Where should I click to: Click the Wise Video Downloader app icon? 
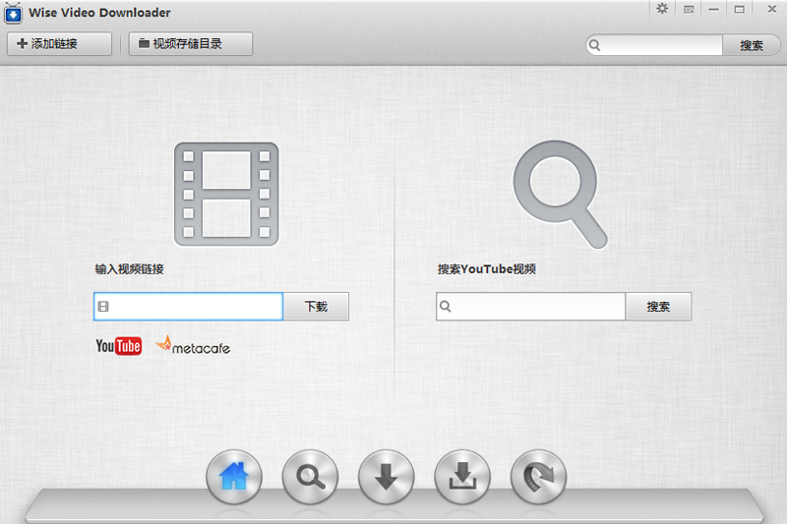[13, 13]
